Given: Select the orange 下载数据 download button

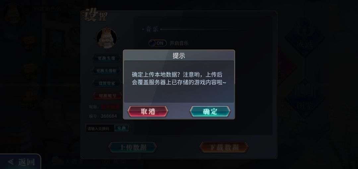Looking at the screenshot, I should (x=224, y=148).
